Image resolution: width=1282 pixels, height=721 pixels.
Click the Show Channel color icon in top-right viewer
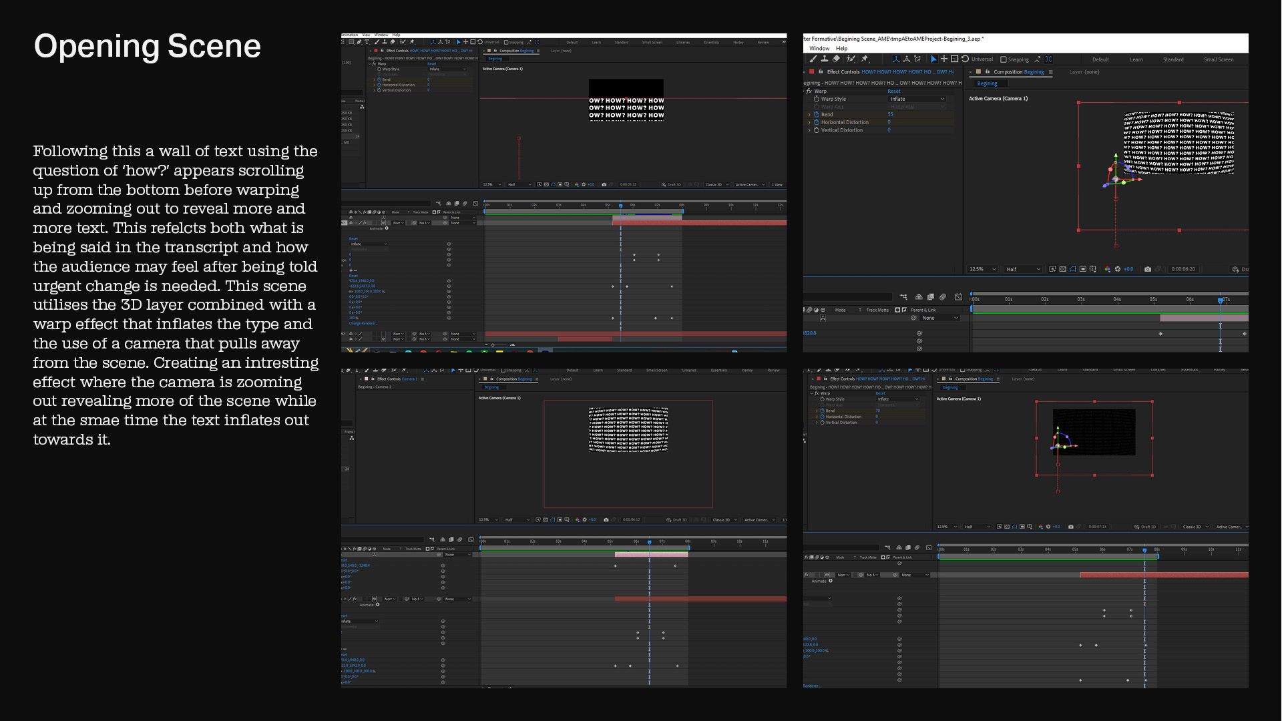[x=1107, y=269]
